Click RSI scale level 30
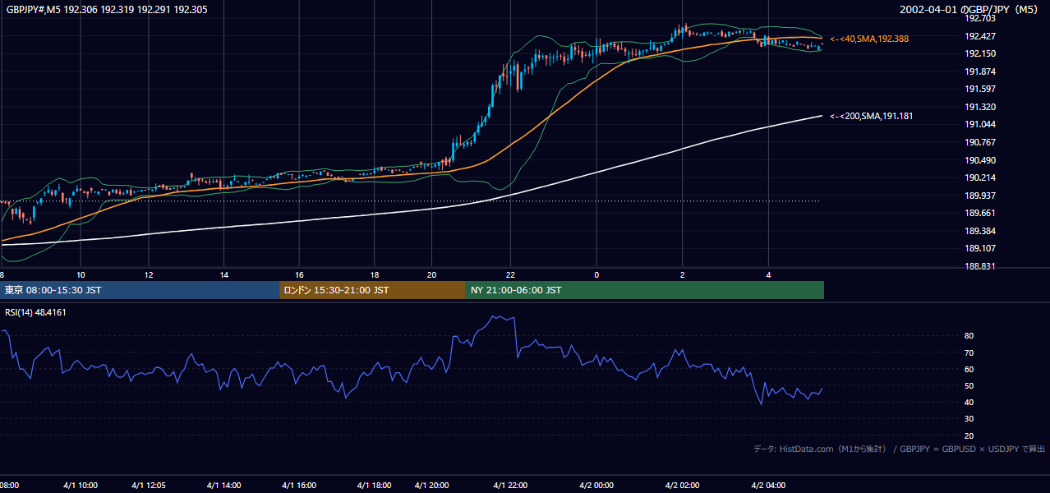This screenshot has width=1050, height=493. [969, 419]
